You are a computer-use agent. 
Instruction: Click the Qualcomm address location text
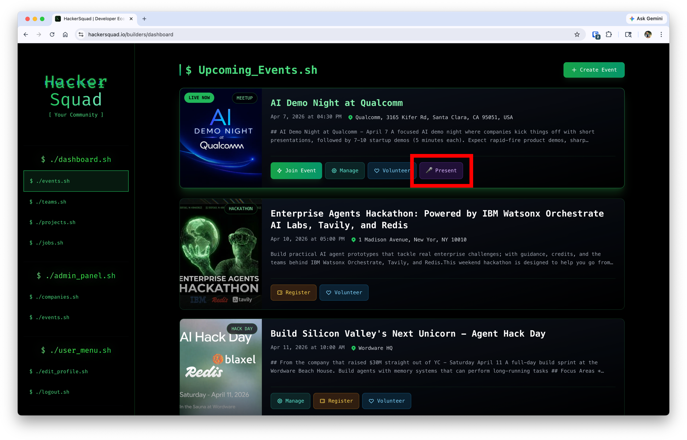[434, 117]
